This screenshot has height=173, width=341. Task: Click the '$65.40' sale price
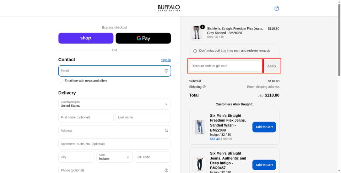click(x=215, y=139)
